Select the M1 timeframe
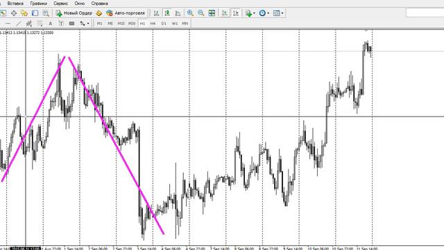Viewport: 444px width, 250px height. pyautogui.click(x=100, y=24)
